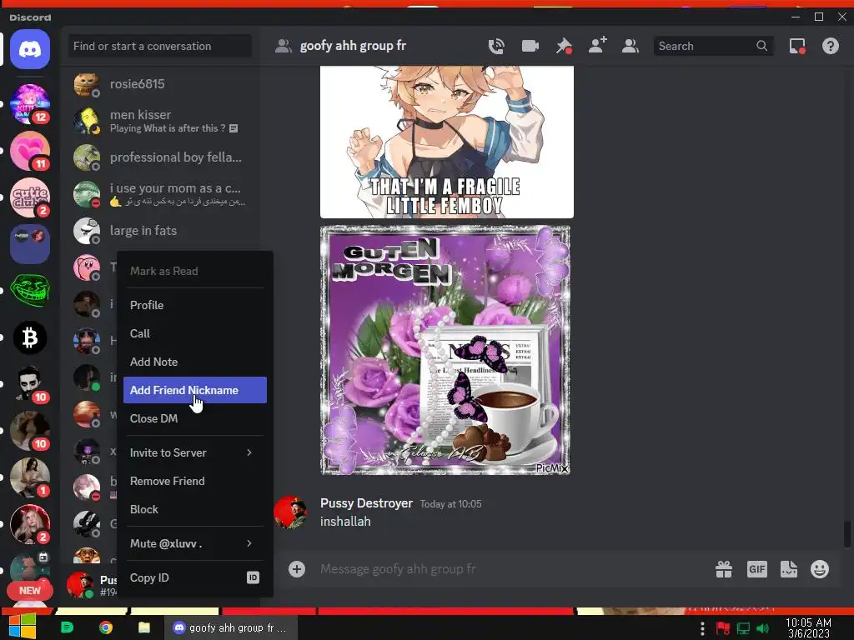The width and height of the screenshot is (854, 640).
Task: Click the attachment plus button in message bar
Action: point(297,569)
